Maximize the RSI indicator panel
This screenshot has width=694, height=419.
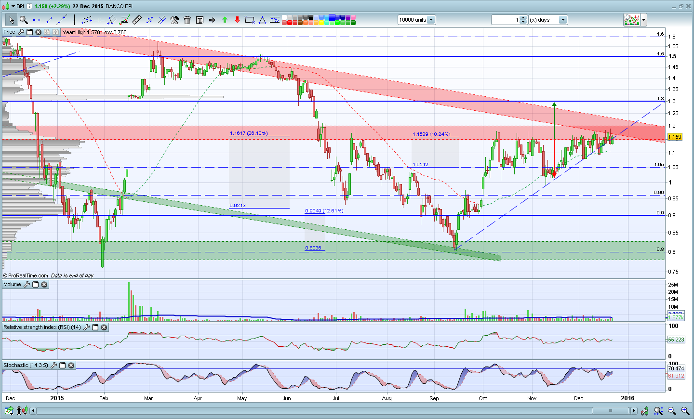pyautogui.click(x=95, y=327)
